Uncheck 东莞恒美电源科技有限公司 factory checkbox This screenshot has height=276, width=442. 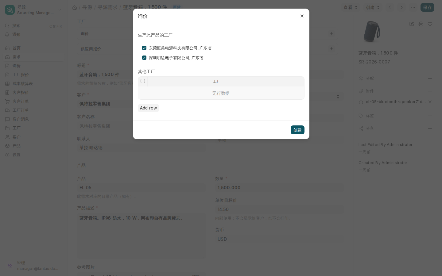[x=144, y=48]
